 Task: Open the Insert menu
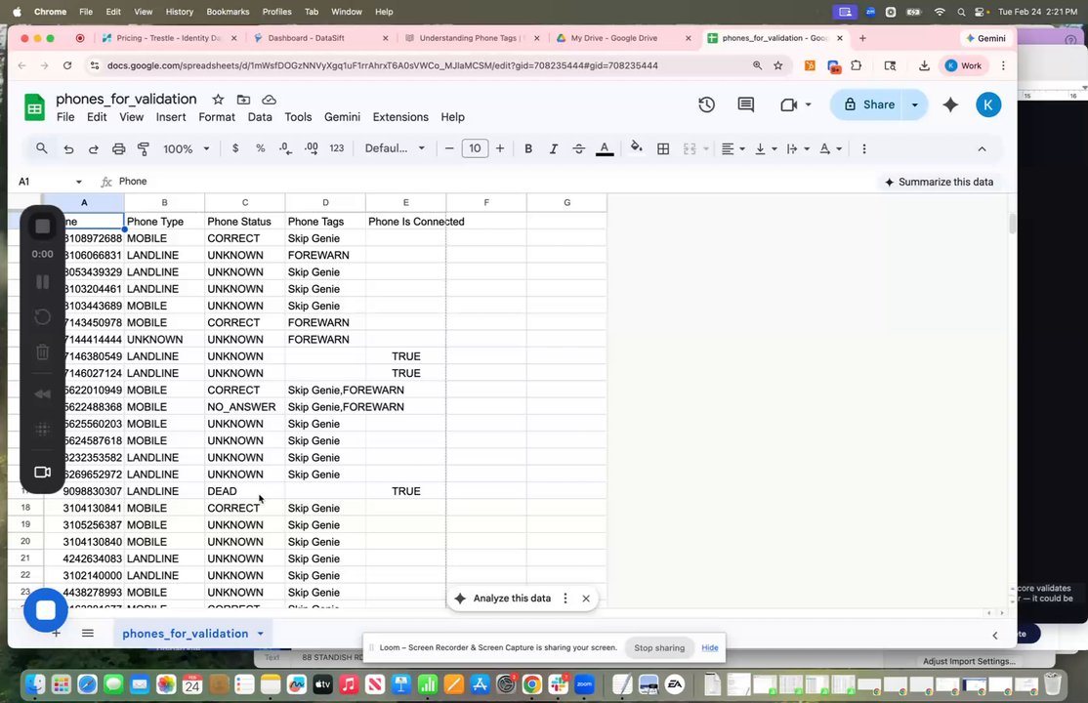[171, 117]
